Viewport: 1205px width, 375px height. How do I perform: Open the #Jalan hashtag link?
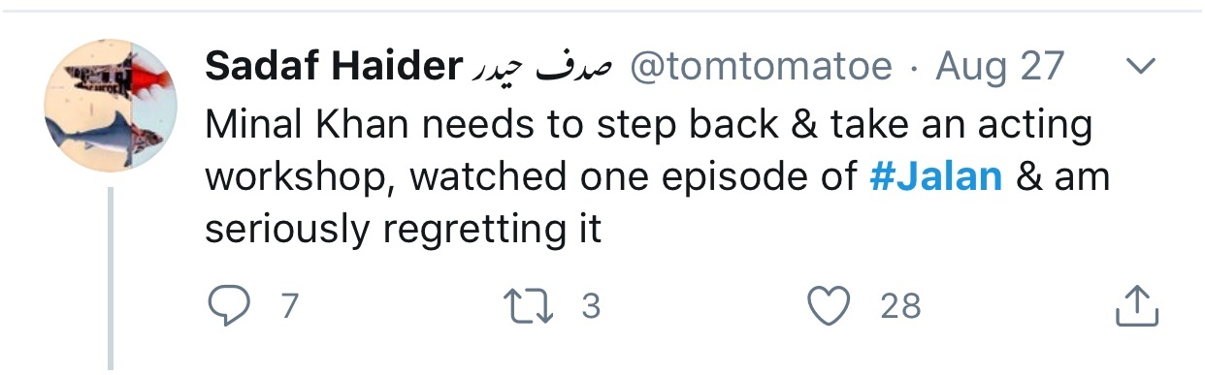(x=935, y=177)
